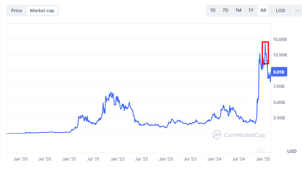Click the USD currency label
Image resolution: width=302 pixels, height=169 pixels.
[x=292, y=151]
